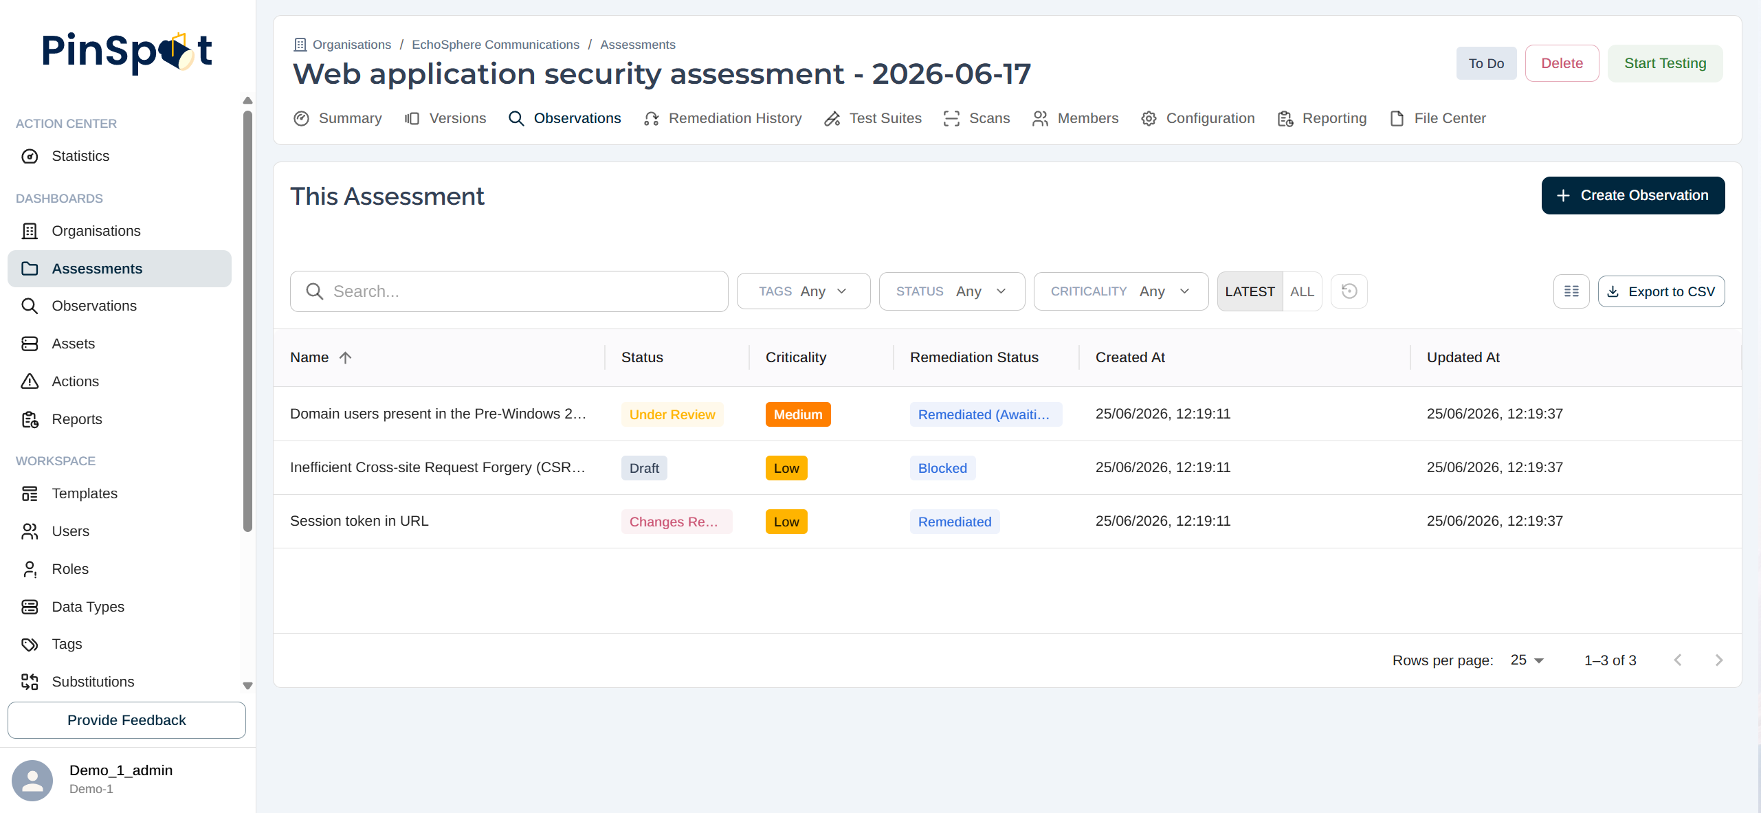Click the Data Types database icon
Screen dimensions: 1761x813
click(30, 607)
